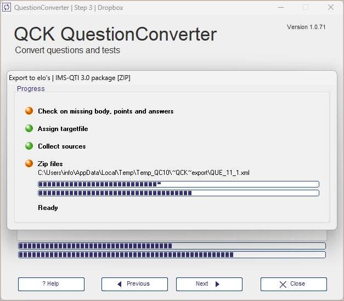Click the QuestionConverter app icon in title bar

7,8
